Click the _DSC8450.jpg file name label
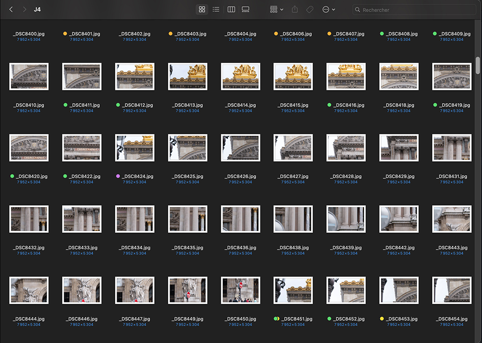Image resolution: width=482 pixels, height=343 pixels. [x=241, y=319]
